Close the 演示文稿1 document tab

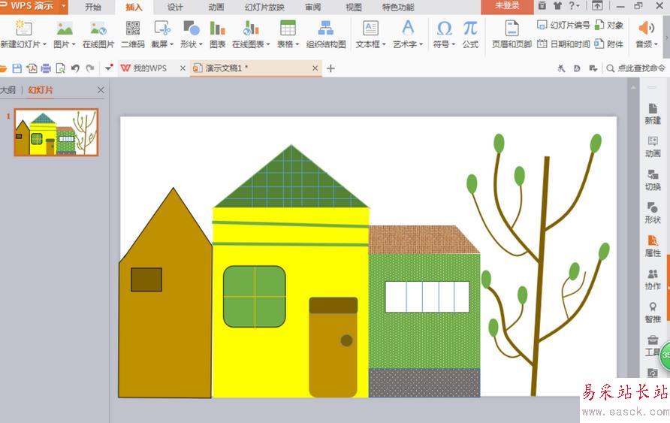coord(315,68)
